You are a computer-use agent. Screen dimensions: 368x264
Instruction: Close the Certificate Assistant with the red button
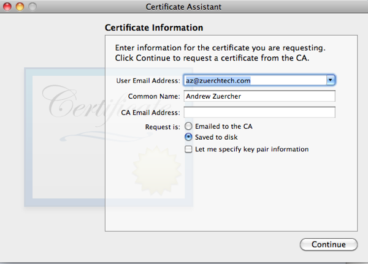point(7,7)
